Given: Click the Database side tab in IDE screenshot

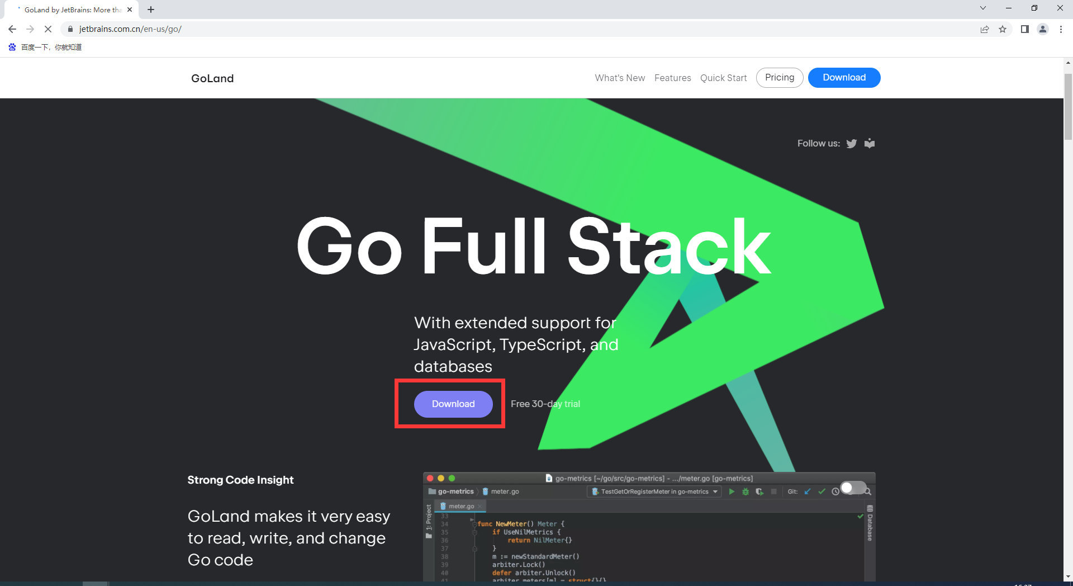Looking at the screenshot, I should [x=870, y=523].
